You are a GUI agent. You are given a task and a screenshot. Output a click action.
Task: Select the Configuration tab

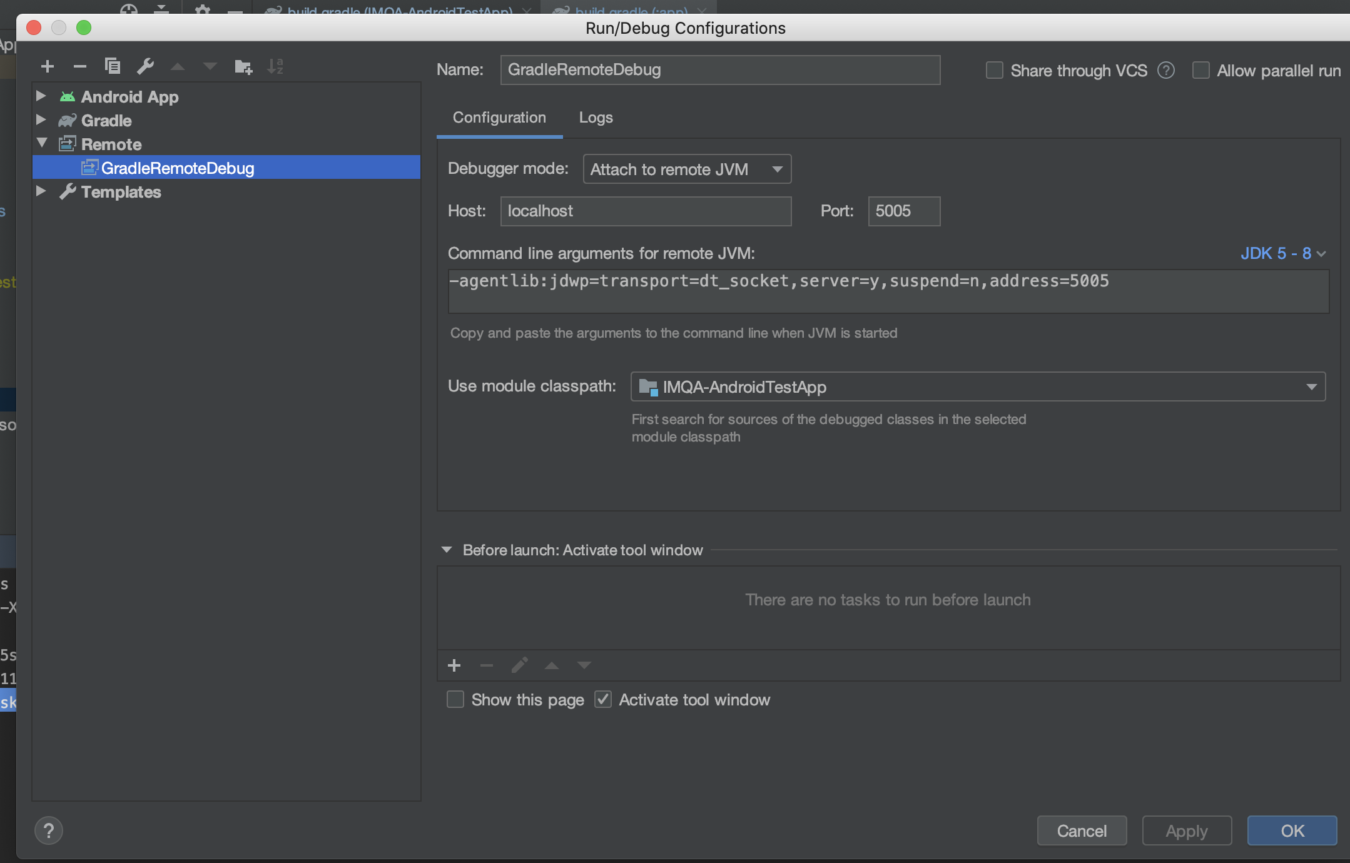499,118
